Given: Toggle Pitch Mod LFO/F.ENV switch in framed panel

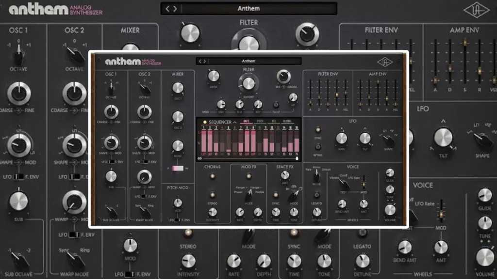Looking at the screenshot, I should click(x=178, y=220).
